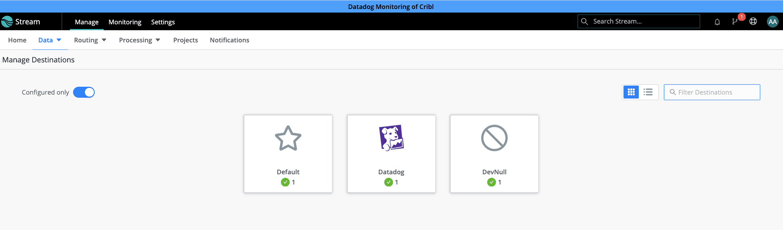Go to the Projects page

pos(185,40)
